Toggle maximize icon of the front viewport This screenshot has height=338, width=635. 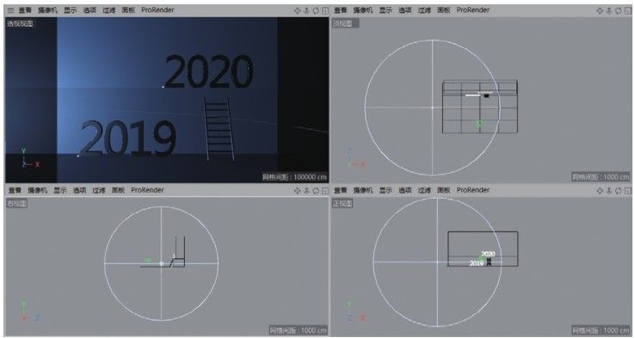628,191
